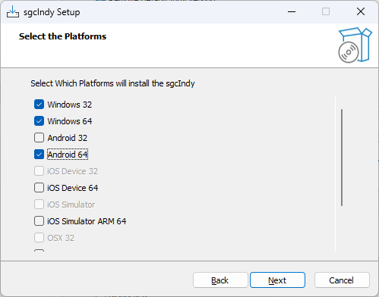Close the sgcIndy Setup window

click(361, 11)
